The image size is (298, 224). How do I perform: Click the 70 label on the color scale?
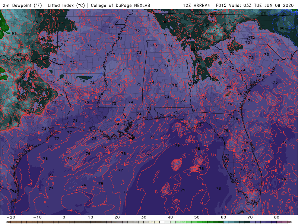coord(250,217)
